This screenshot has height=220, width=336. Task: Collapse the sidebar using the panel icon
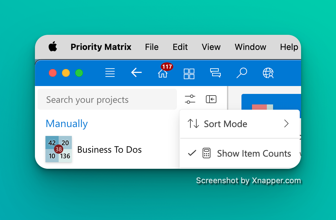point(211,99)
